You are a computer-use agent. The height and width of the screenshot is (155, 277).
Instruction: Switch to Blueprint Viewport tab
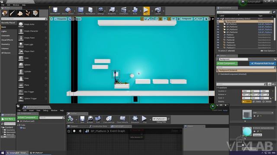(74, 126)
